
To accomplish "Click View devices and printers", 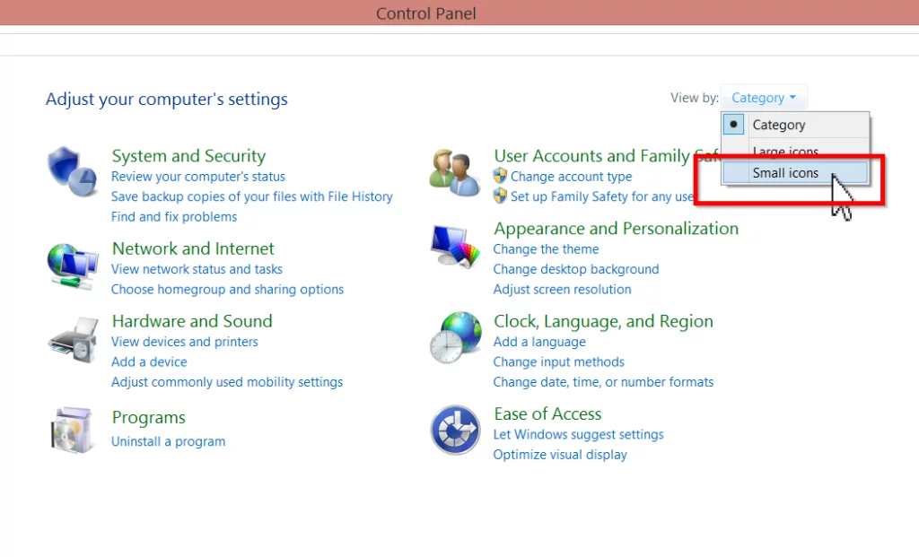I will coord(185,342).
